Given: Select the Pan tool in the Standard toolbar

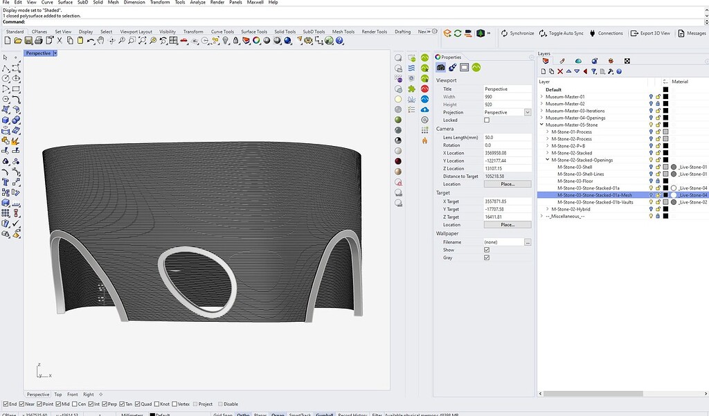Looking at the screenshot, I should click(x=100, y=40).
